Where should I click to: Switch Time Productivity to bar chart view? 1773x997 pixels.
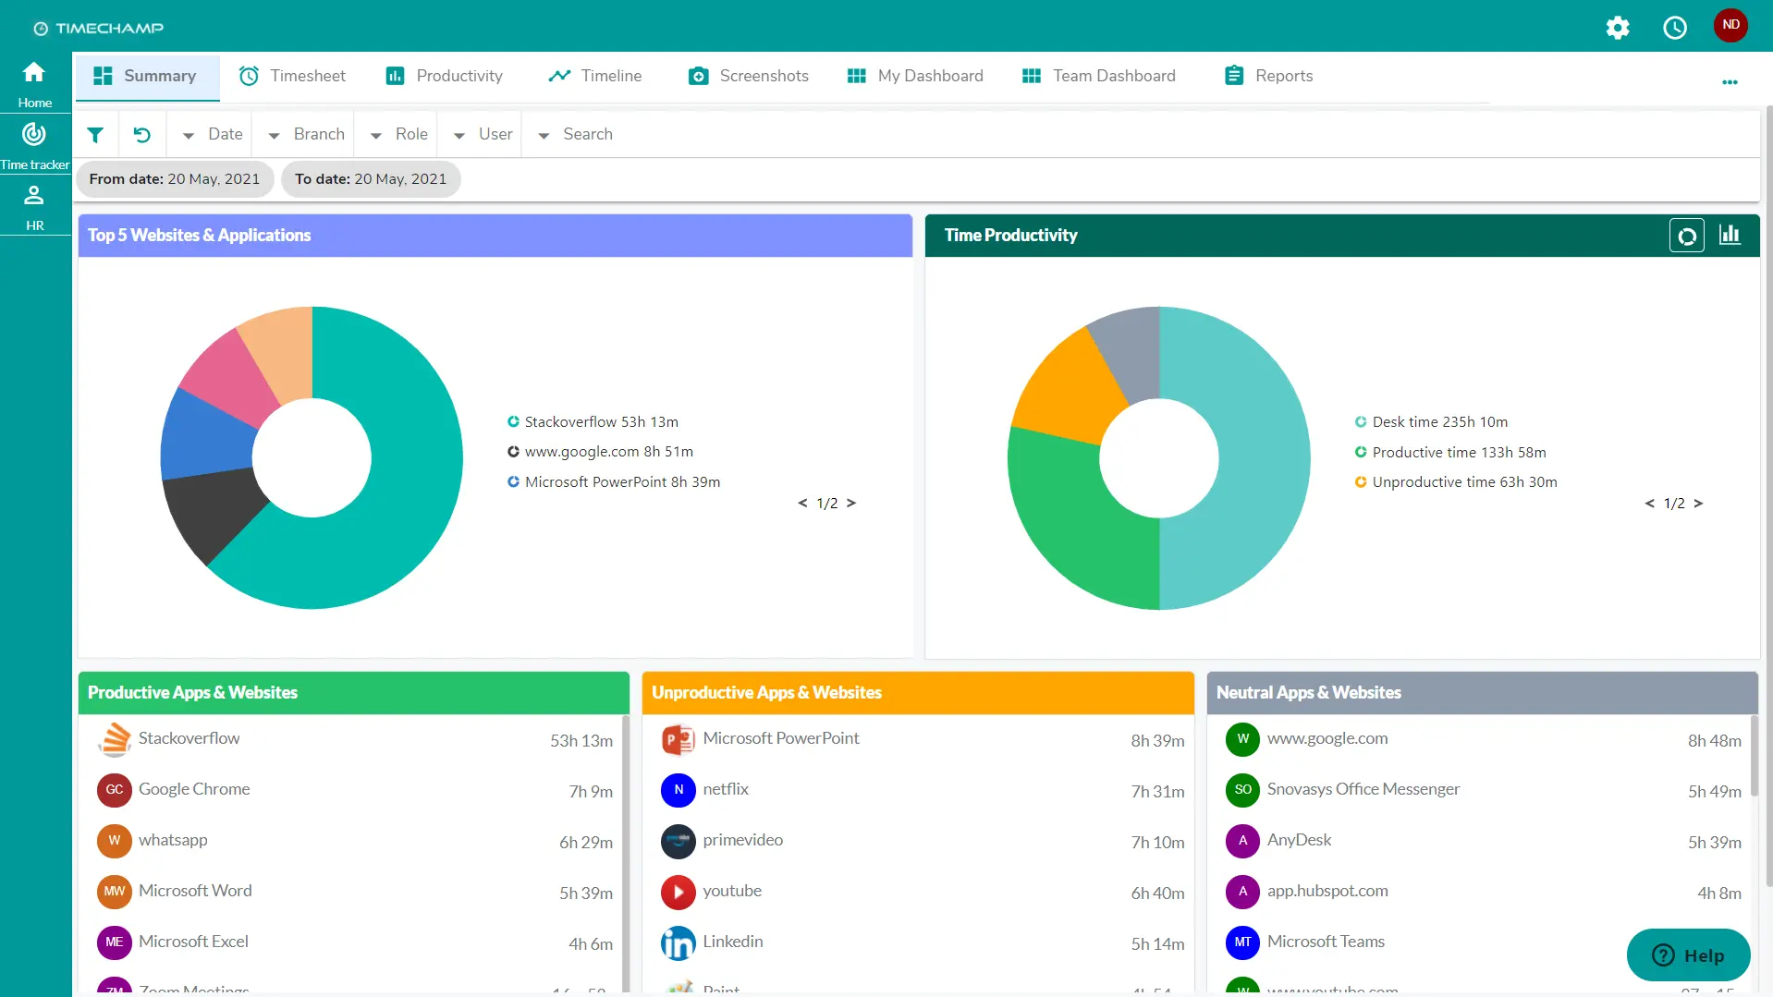point(1730,235)
